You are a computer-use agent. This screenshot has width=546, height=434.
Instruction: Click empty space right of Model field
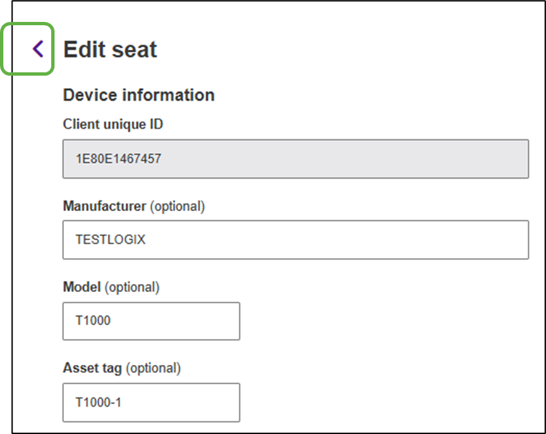[386, 321]
